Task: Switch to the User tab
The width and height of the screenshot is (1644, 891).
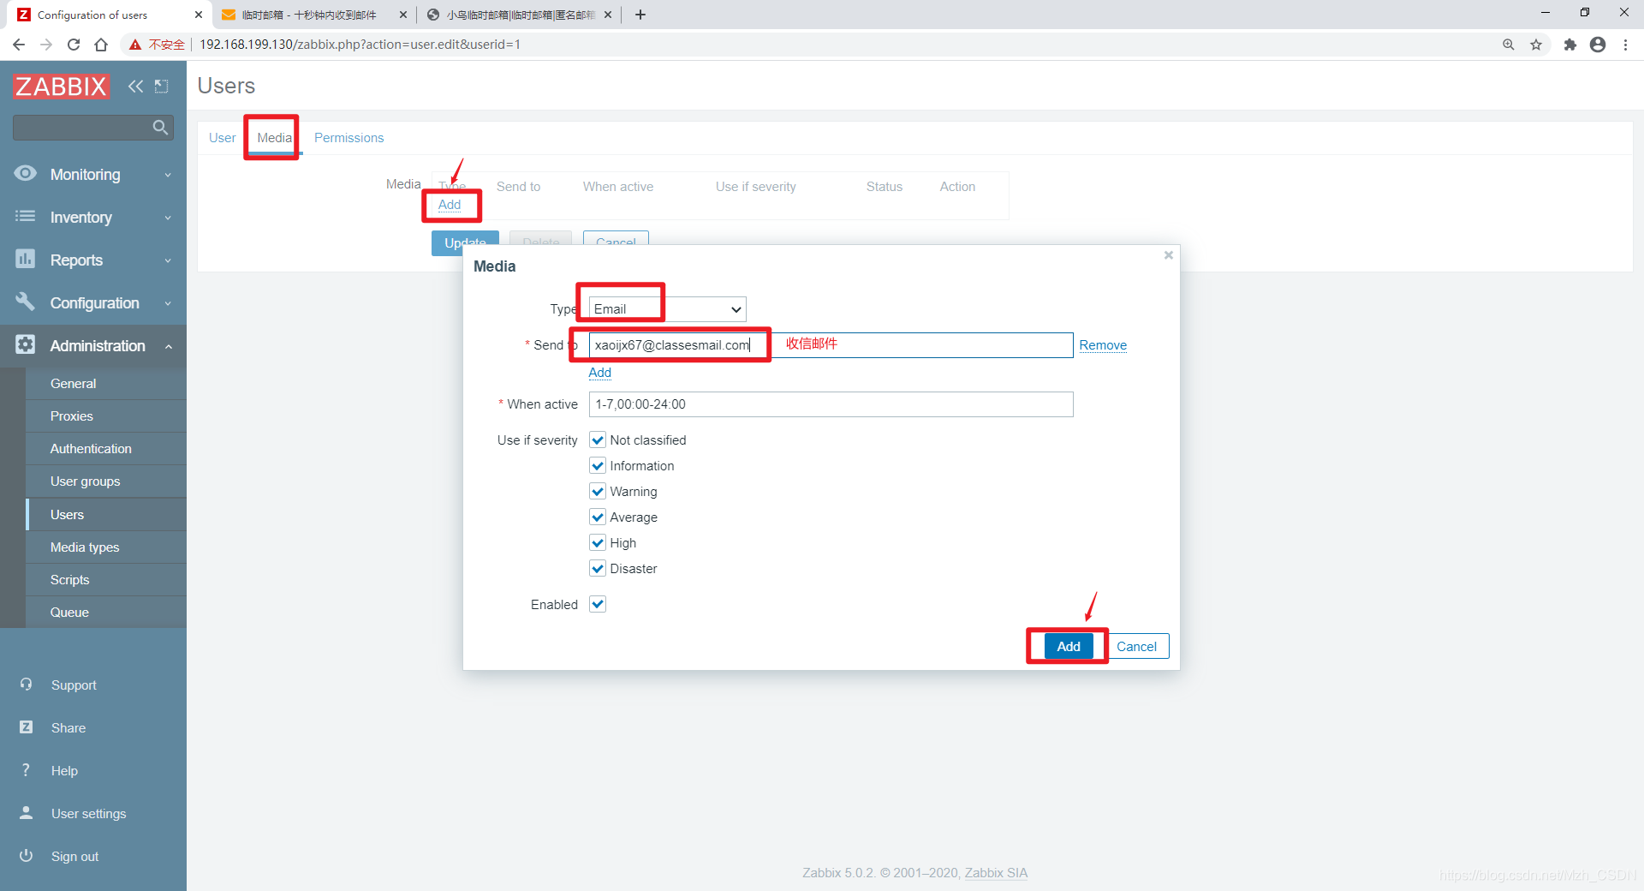Action: [x=222, y=138]
